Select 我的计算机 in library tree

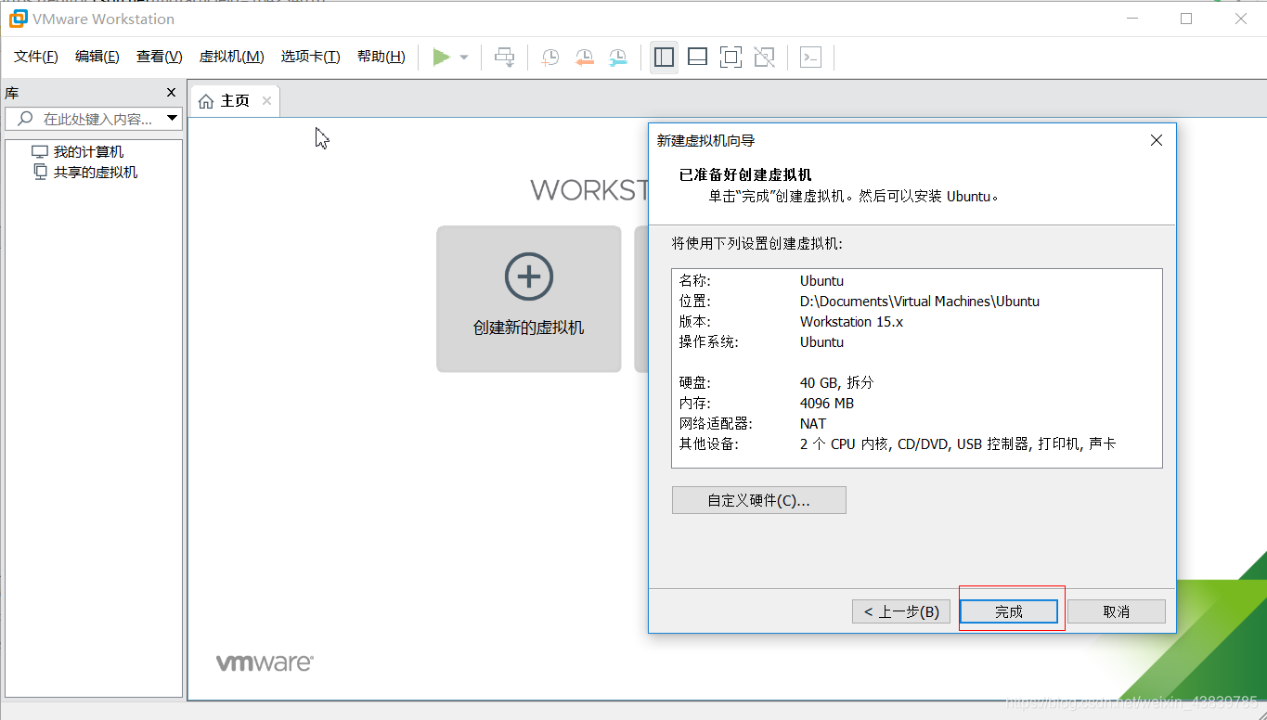click(x=88, y=152)
